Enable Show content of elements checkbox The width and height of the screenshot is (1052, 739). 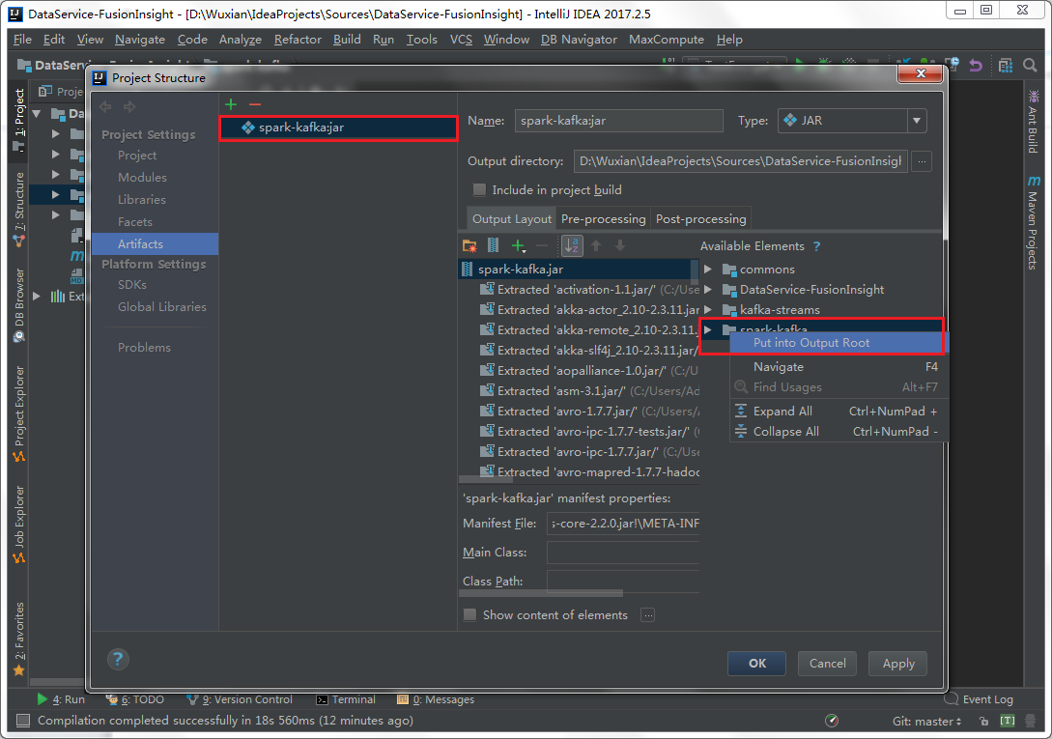pyautogui.click(x=469, y=614)
